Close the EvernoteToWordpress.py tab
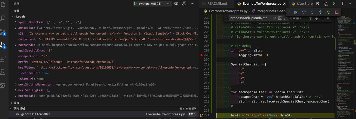This screenshot has height=119, width=356. click(284, 4)
